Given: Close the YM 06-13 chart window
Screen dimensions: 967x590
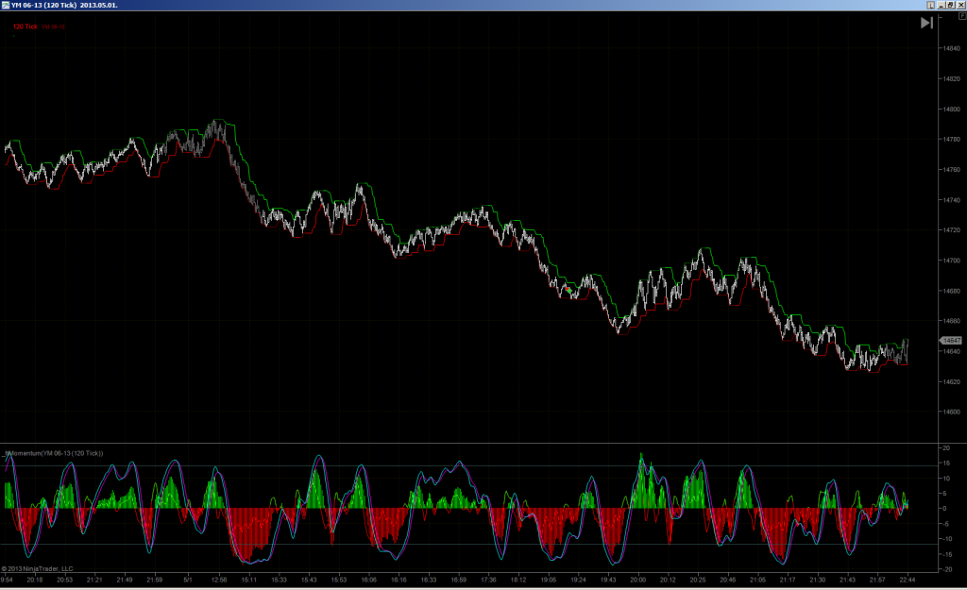Looking at the screenshot, I should pyautogui.click(x=960, y=5).
